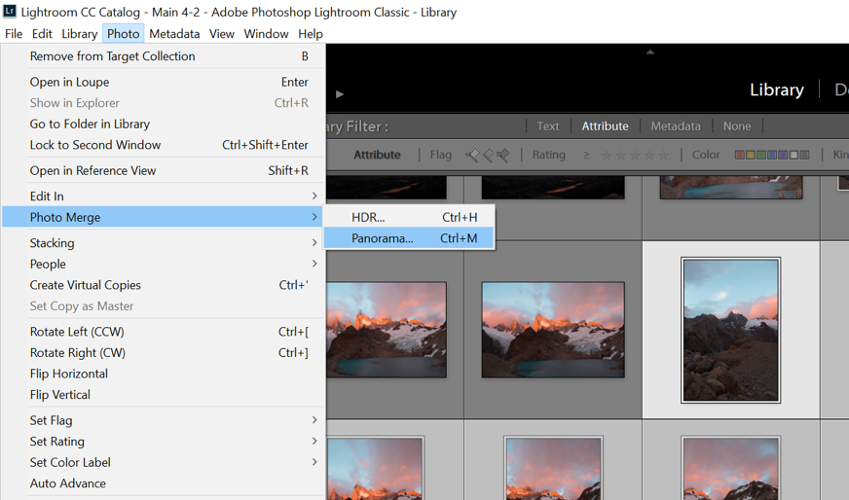Filter by purple color label

(783, 155)
